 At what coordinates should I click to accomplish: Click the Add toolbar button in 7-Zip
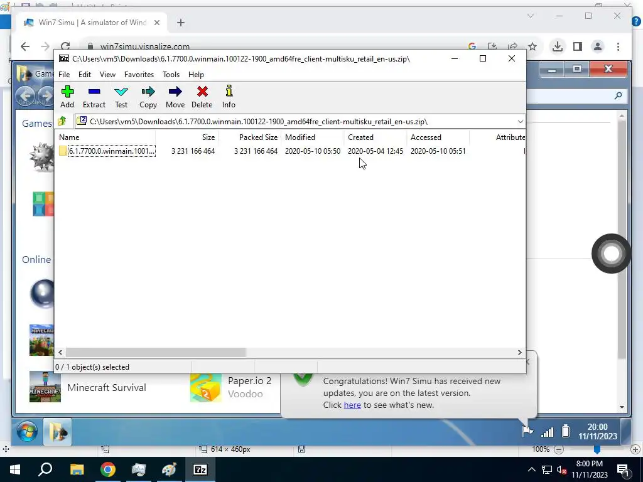67,97
